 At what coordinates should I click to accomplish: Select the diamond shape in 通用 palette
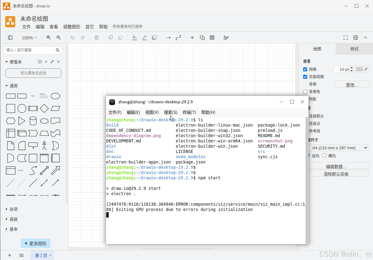(x=44, y=108)
